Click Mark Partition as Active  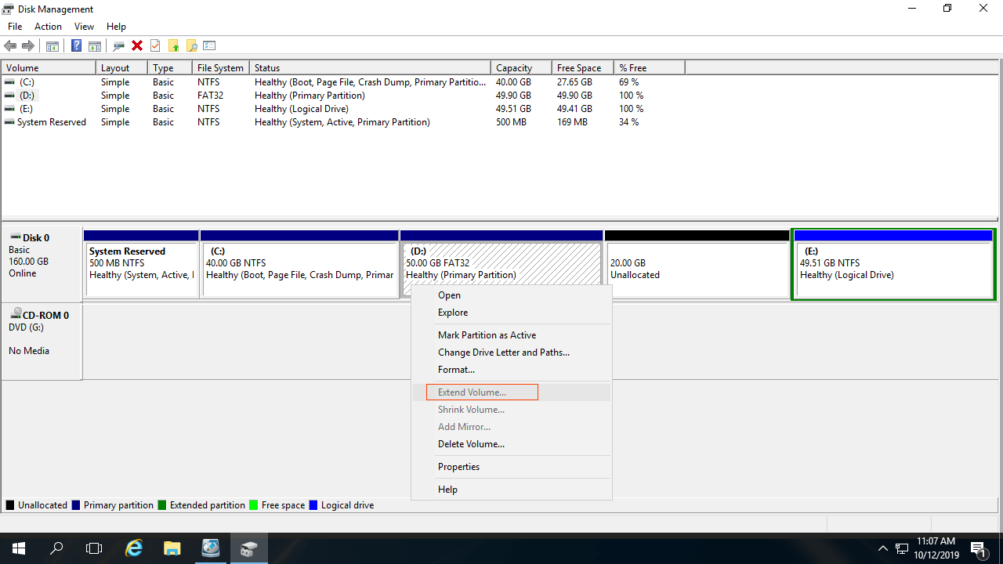coord(487,335)
